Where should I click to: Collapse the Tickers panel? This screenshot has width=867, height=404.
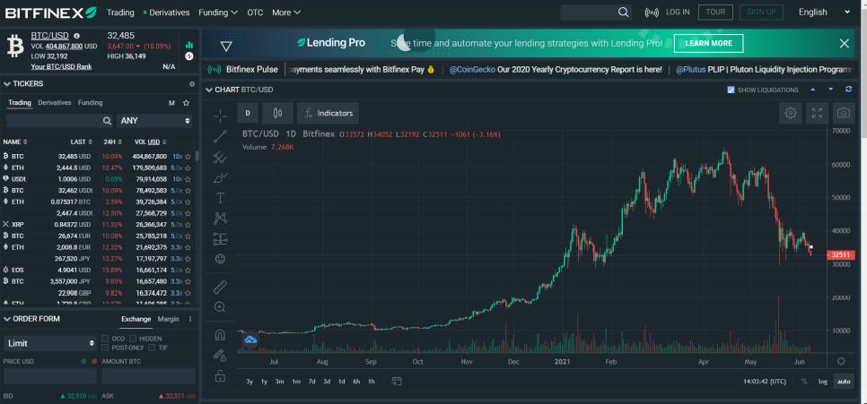coord(7,84)
